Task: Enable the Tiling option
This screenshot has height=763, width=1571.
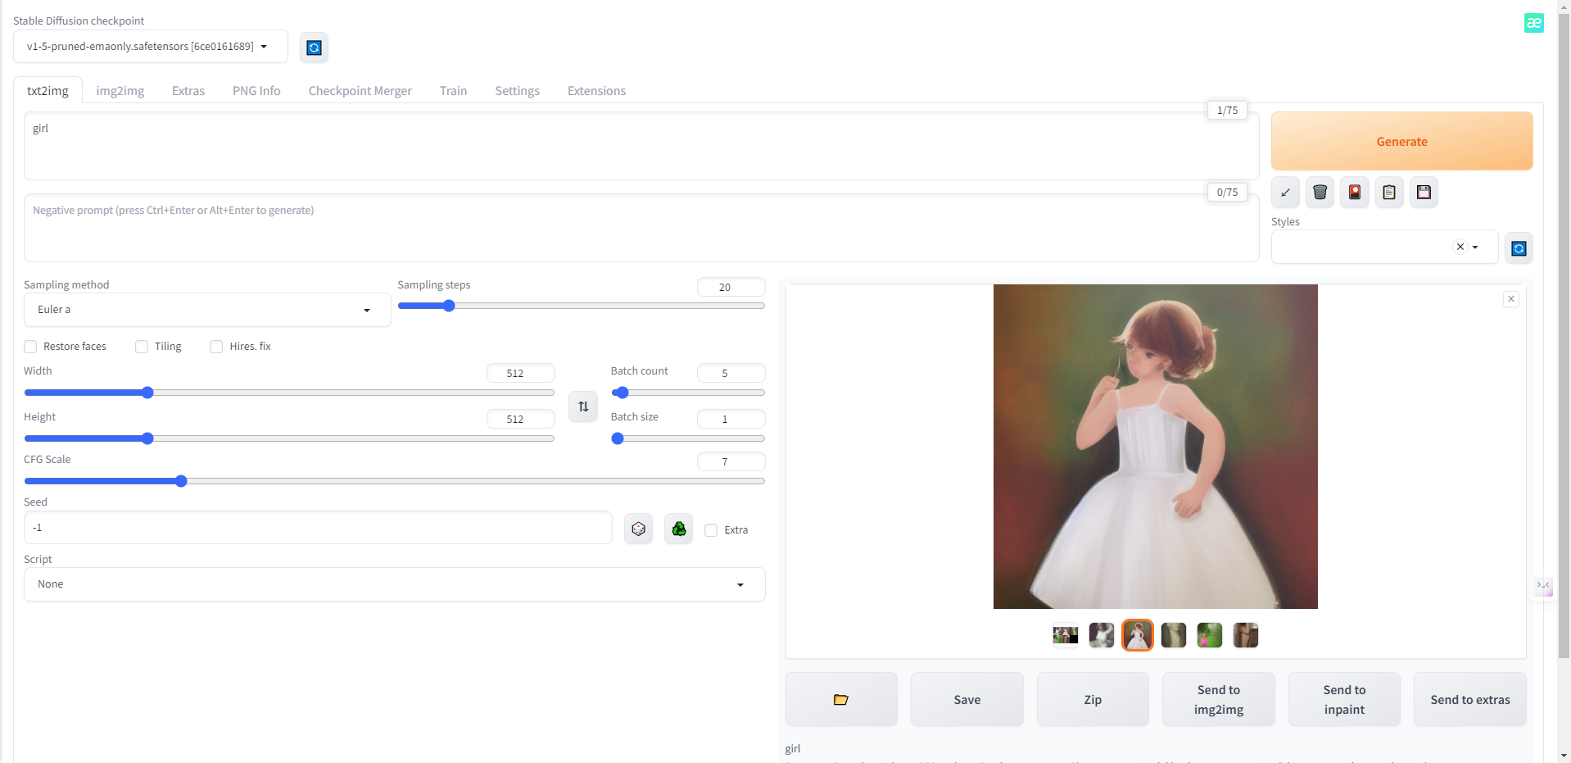Action: tap(142, 347)
